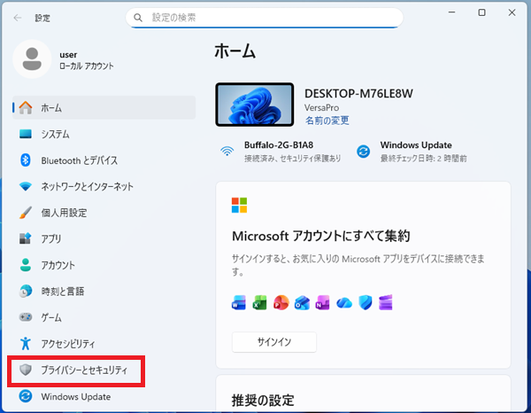Screen dimensions: 531x413
Task: Click the Privacy shield icon
Action: point(26,370)
